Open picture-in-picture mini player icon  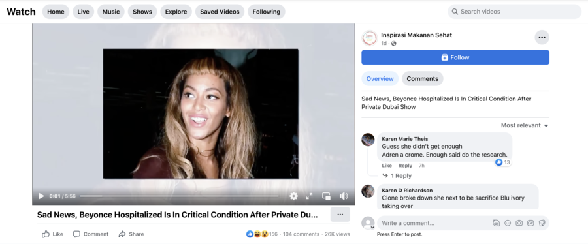pos(326,196)
